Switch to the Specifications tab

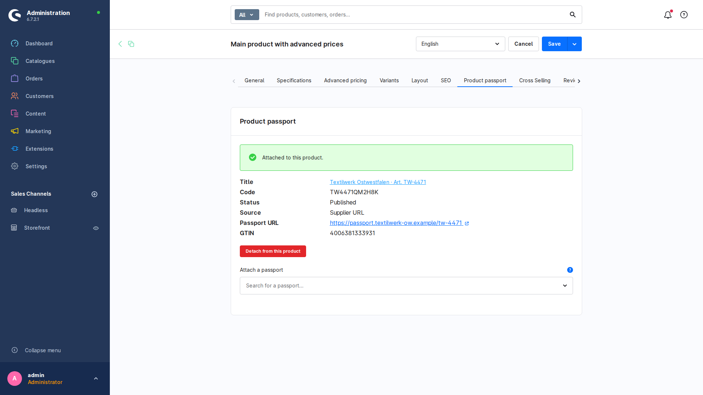pos(294,80)
